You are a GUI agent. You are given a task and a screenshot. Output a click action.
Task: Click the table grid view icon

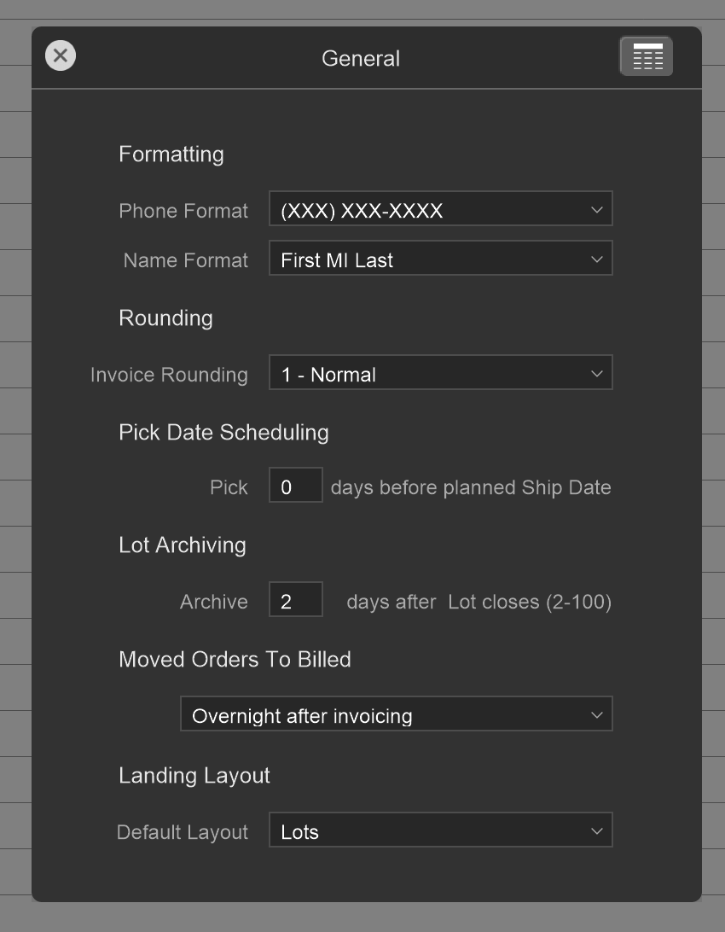click(647, 57)
